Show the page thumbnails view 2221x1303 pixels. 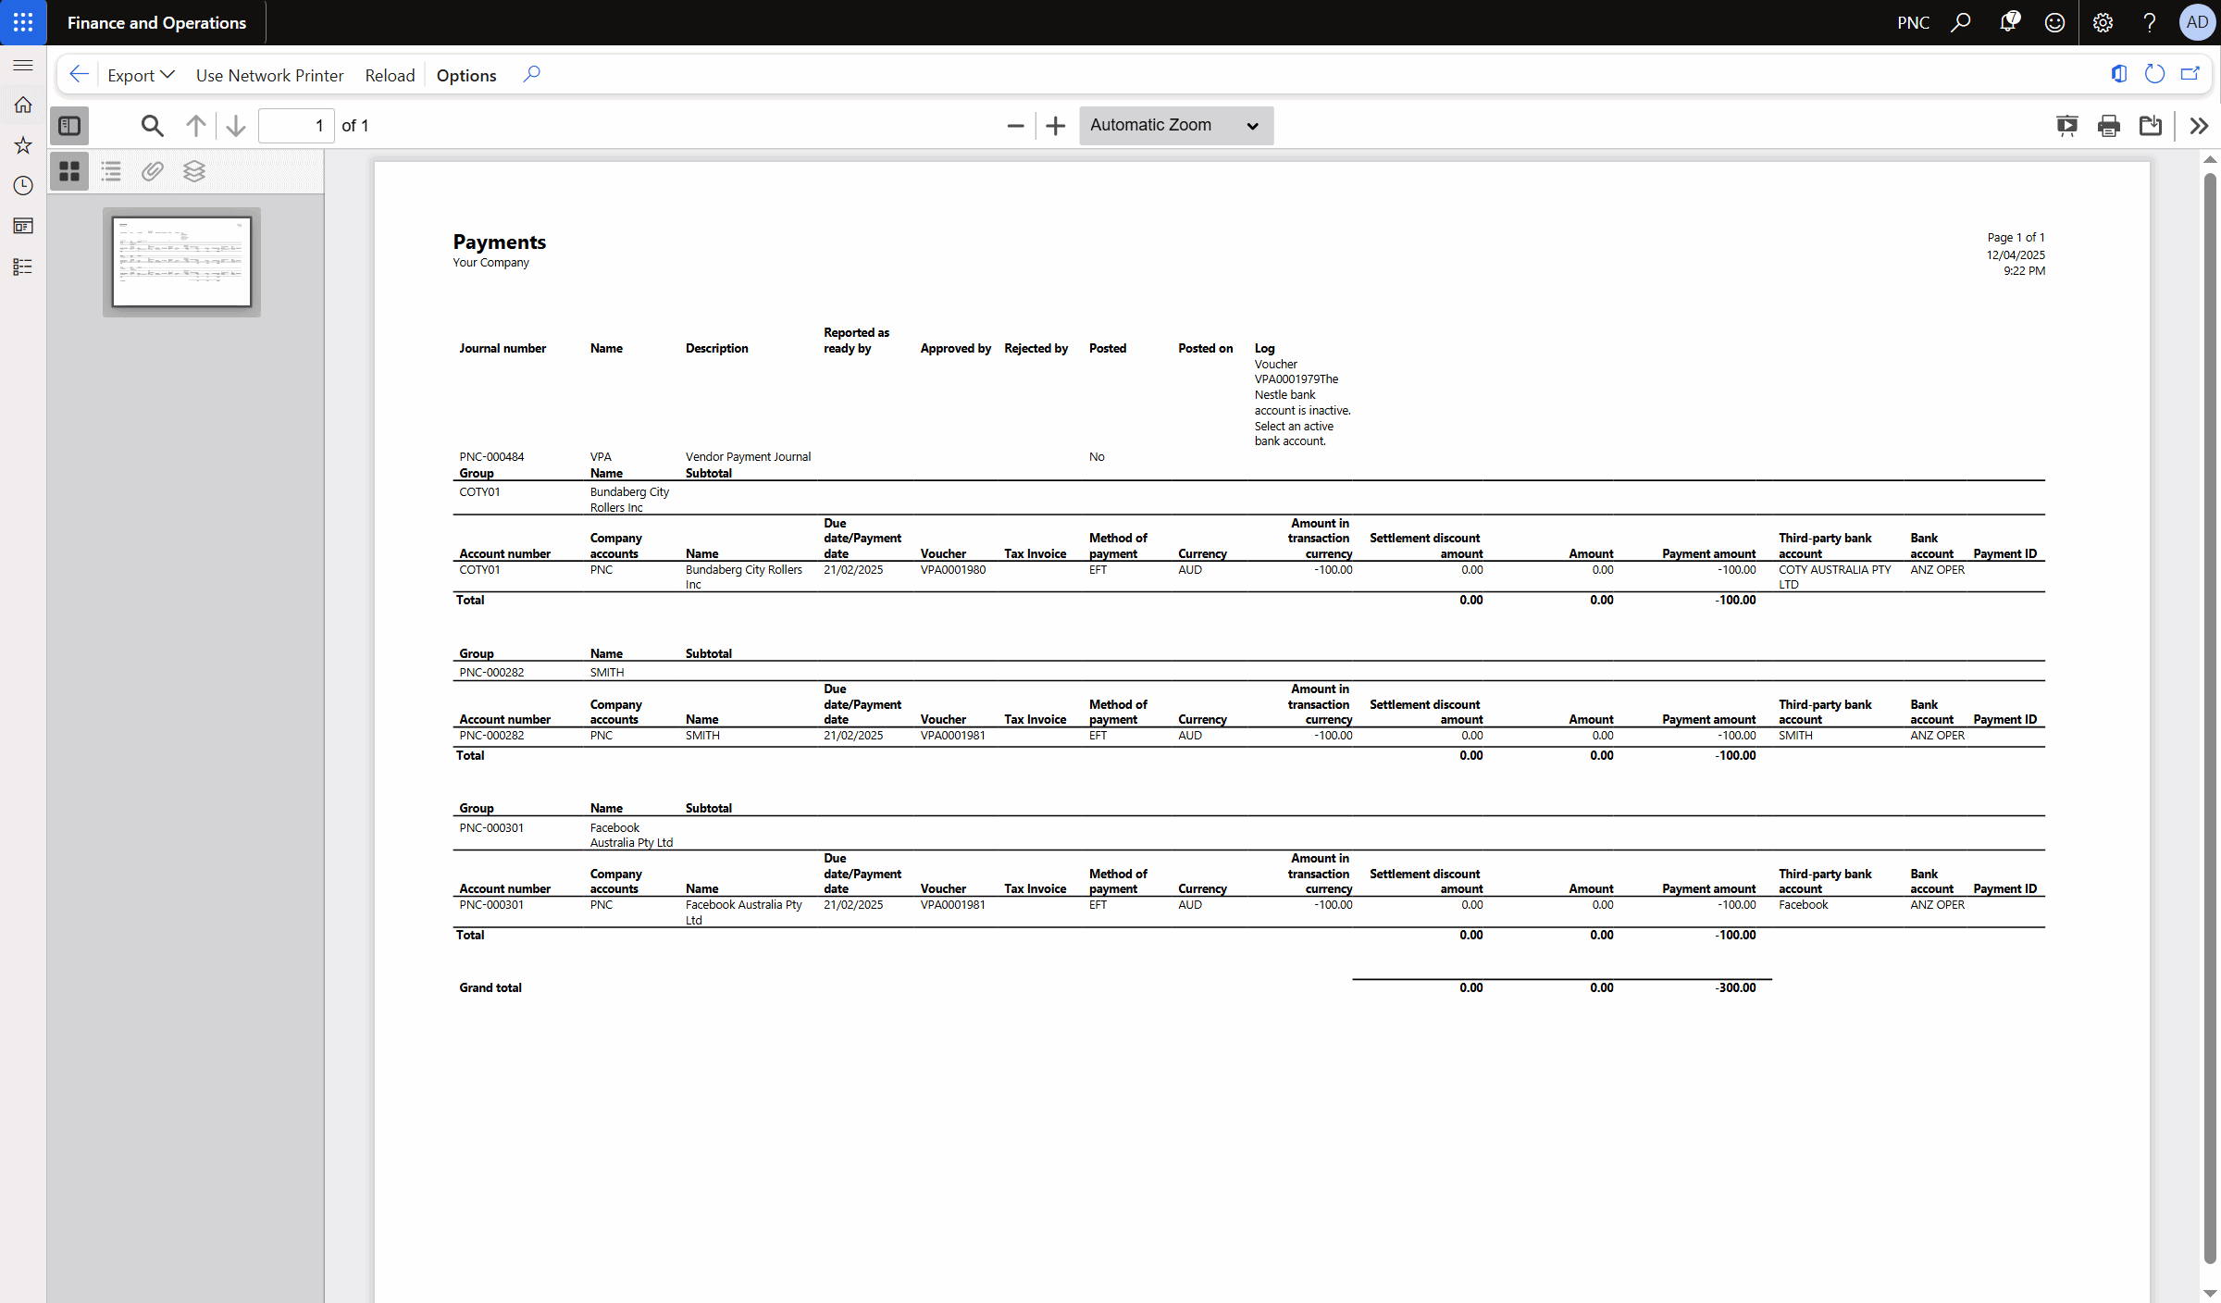[69, 171]
